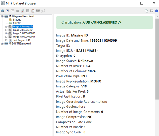Open NITF file folder icon
Screen dimensions: 159x136
click(2, 11)
